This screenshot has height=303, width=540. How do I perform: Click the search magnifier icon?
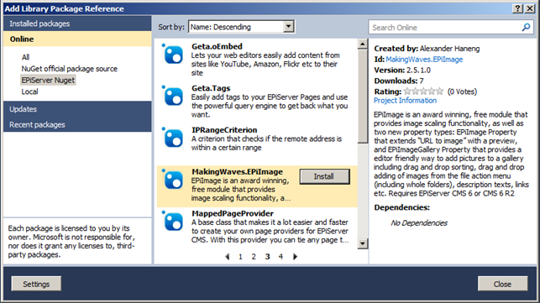pos(526,27)
